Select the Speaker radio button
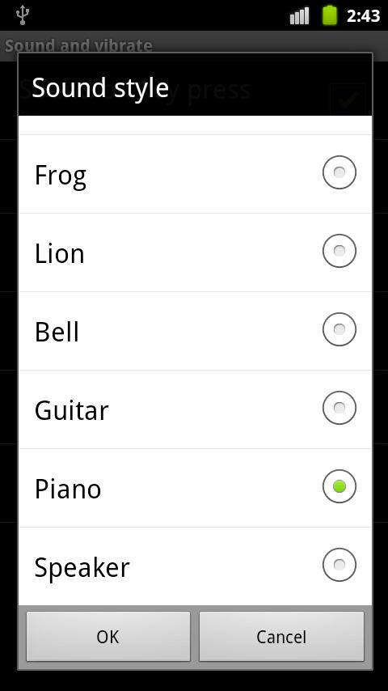 point(339,565)
